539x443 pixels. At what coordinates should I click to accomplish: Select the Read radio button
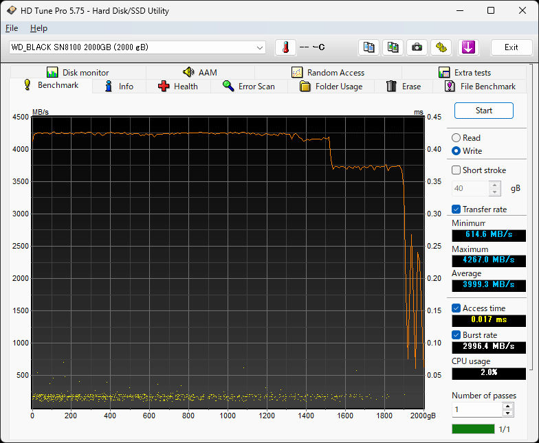click(456, 138)
